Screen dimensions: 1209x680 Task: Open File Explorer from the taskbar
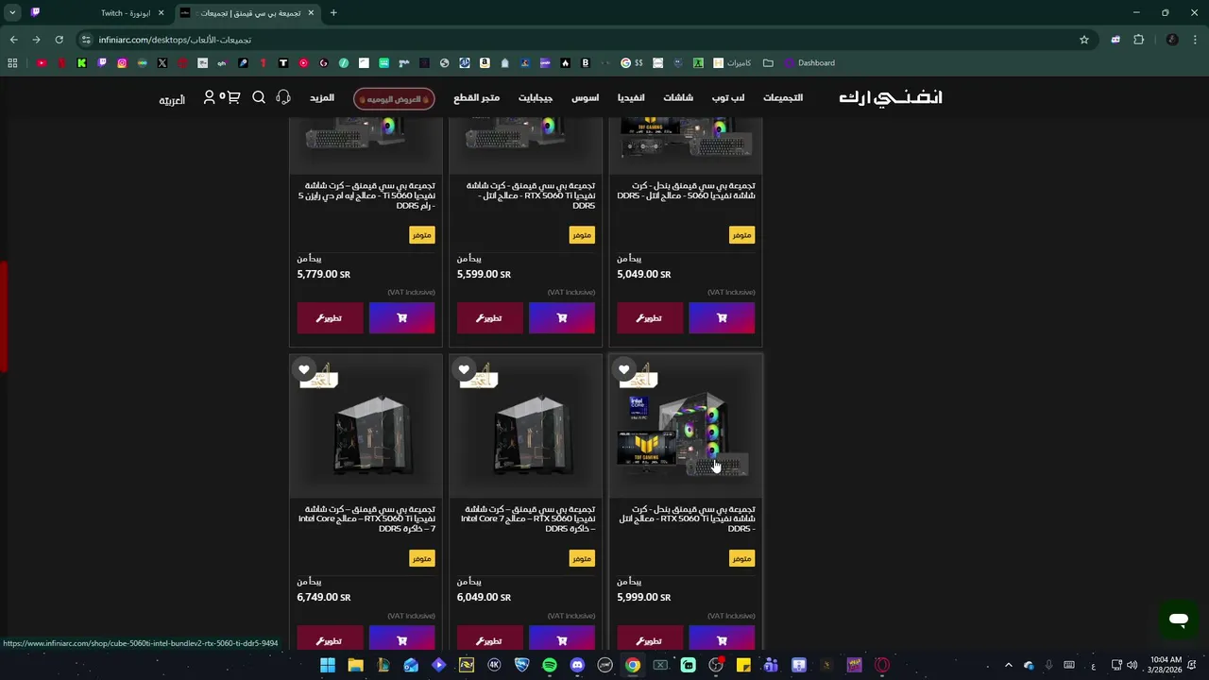[x=355, y=665]
